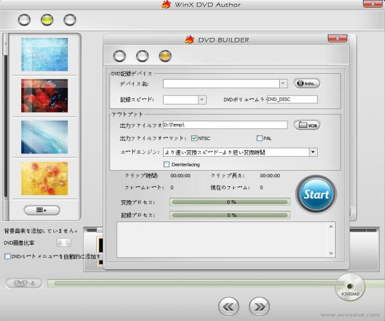Click first step circle in DVD Builder dialog
The image size is (385, 321).
tap(119, 56)
